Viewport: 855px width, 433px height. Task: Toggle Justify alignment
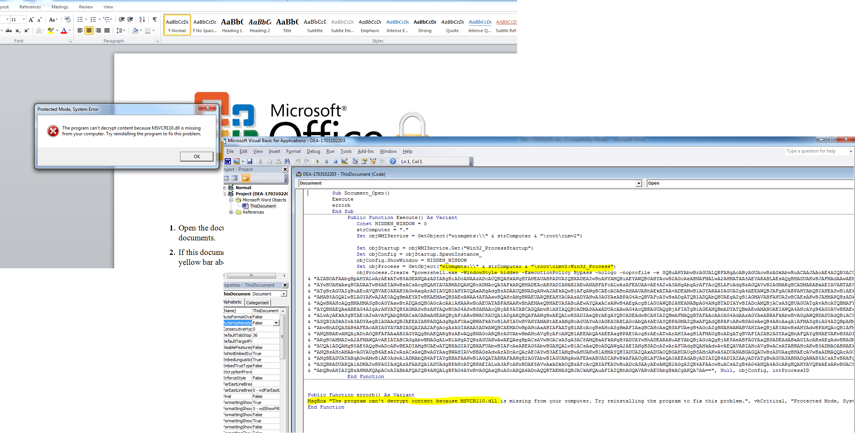click(x=107, y=31)
